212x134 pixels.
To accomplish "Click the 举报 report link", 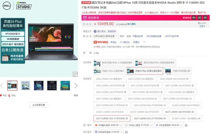I will pyautogui.click(x=76, y=96).
